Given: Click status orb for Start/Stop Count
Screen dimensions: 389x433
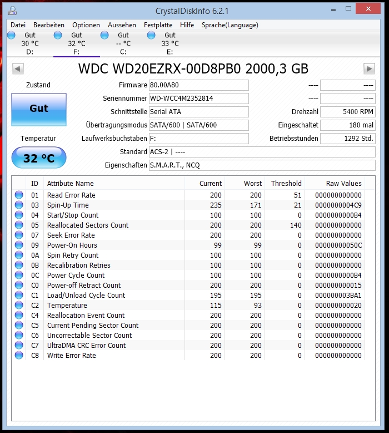Looking at the screenshot, I should pos(19,215).
